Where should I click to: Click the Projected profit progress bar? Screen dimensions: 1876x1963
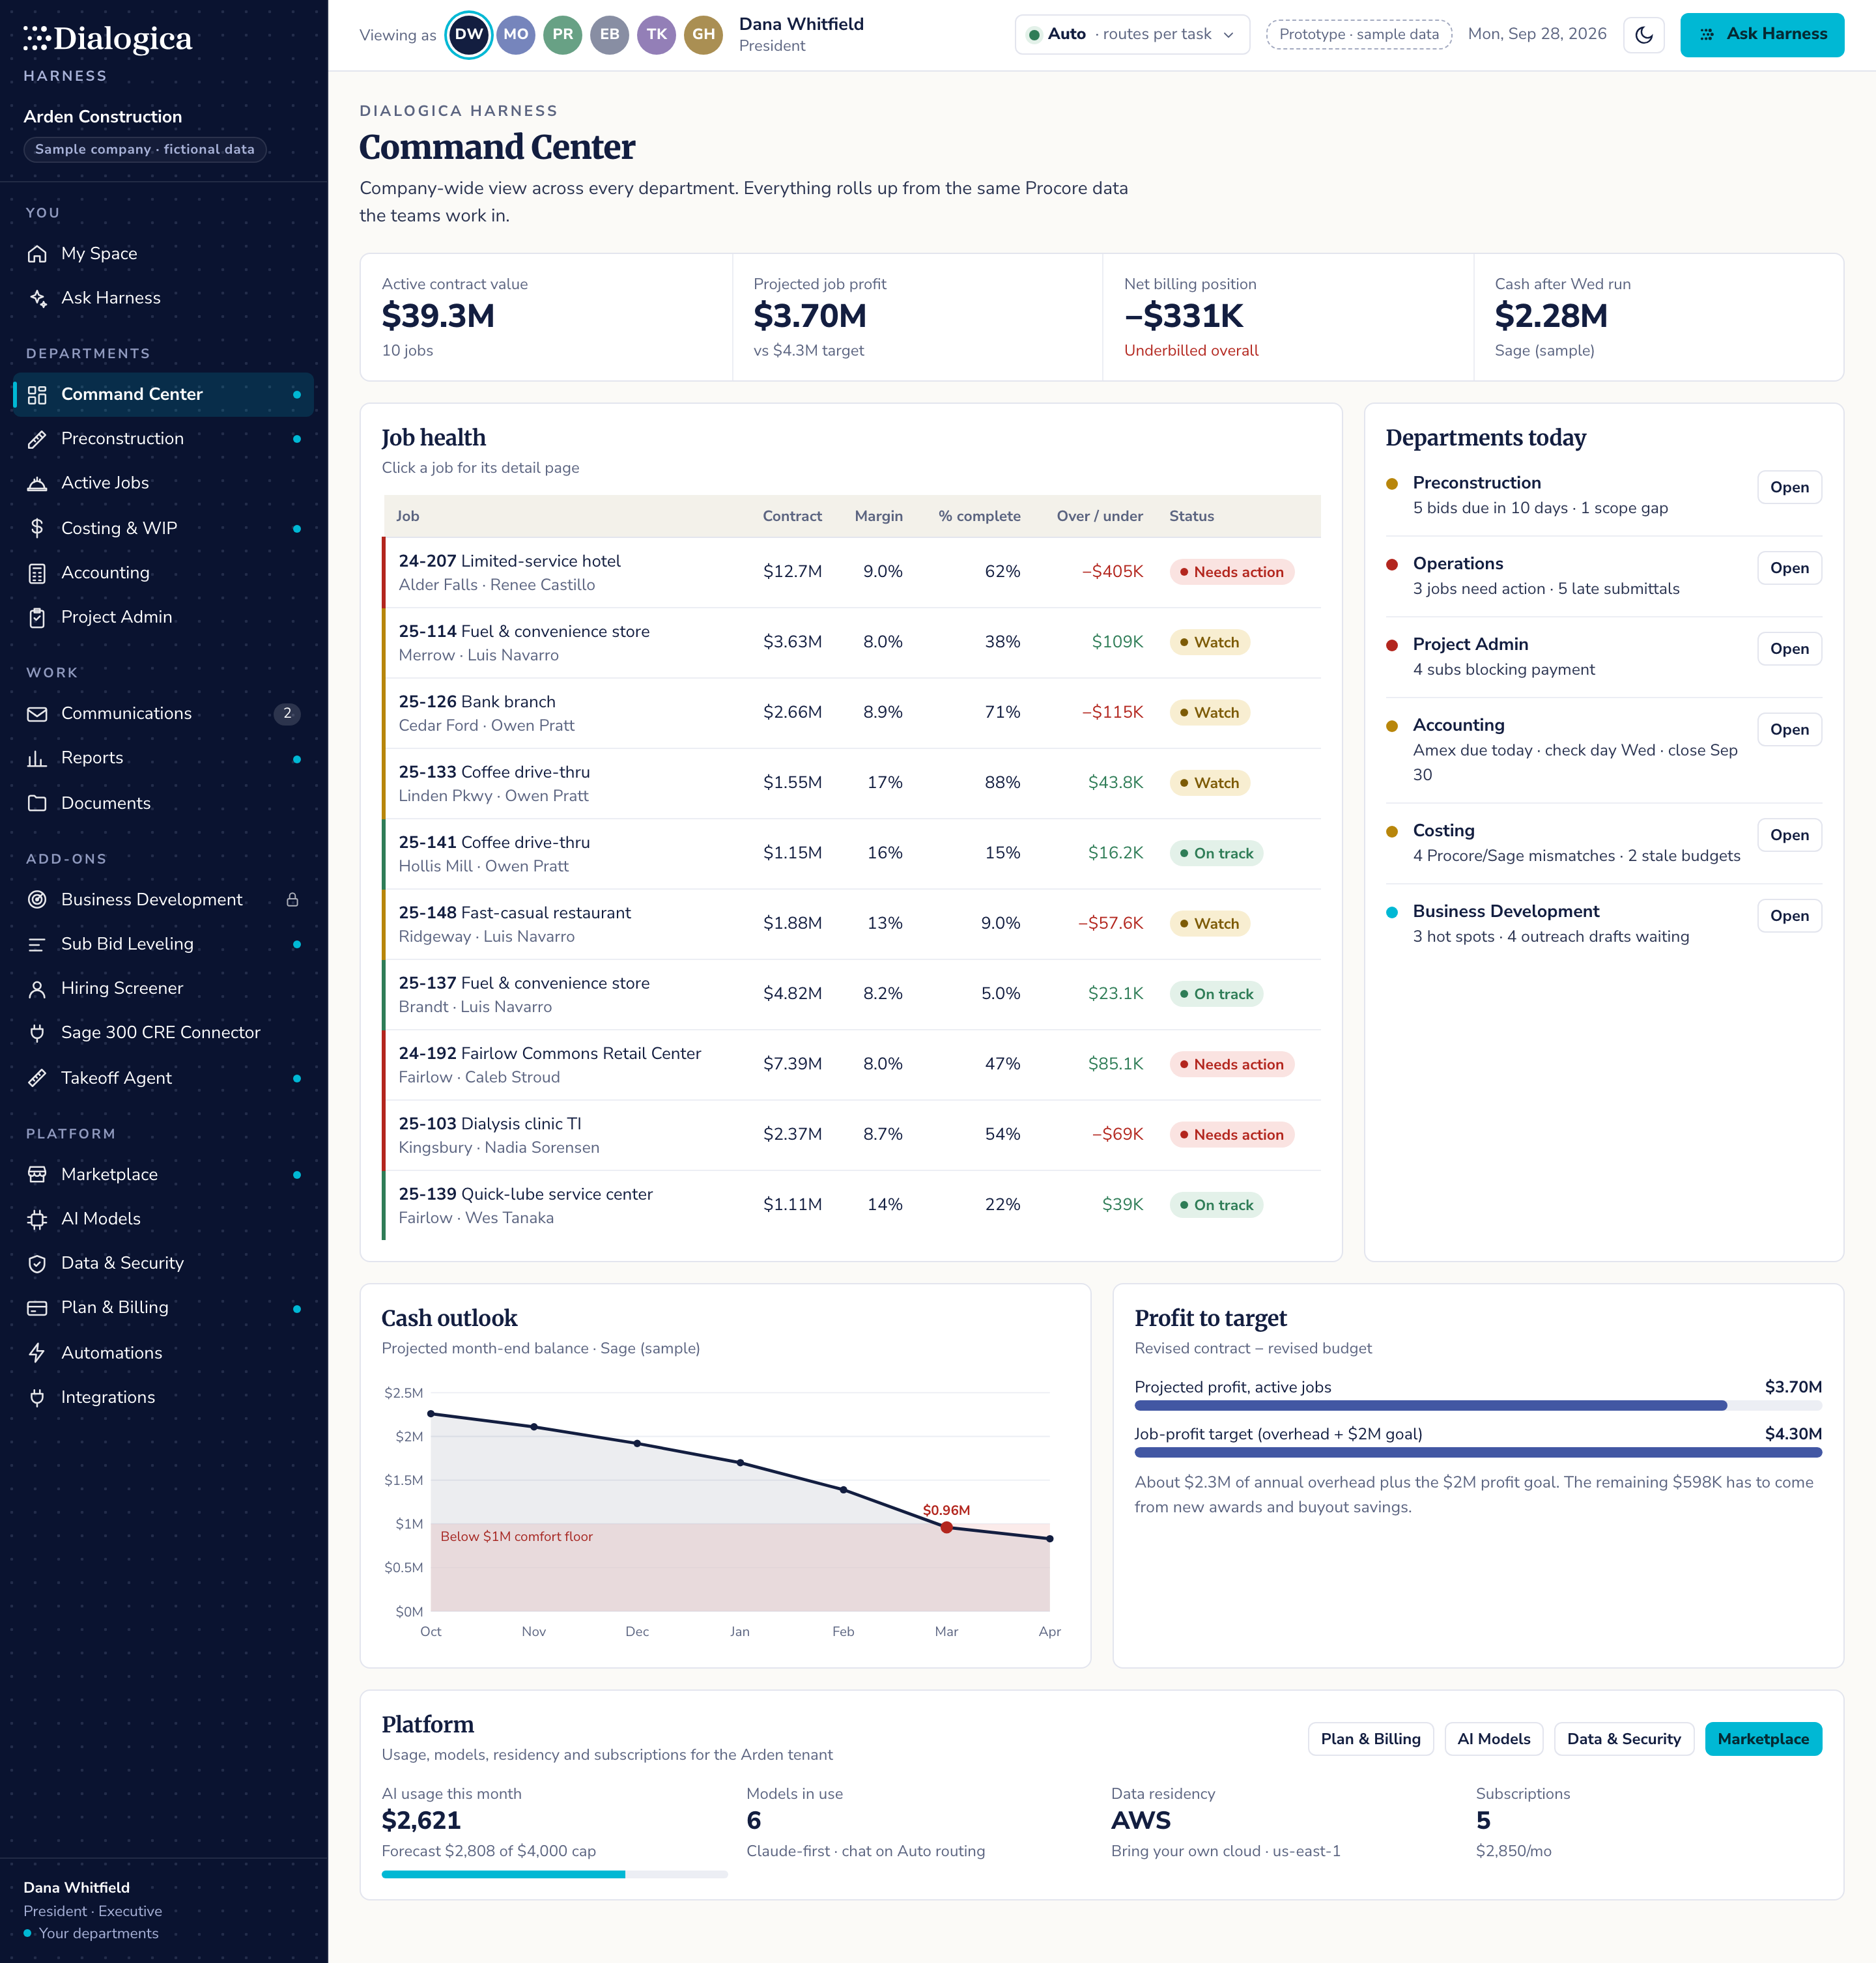tap(1478, 1406)
